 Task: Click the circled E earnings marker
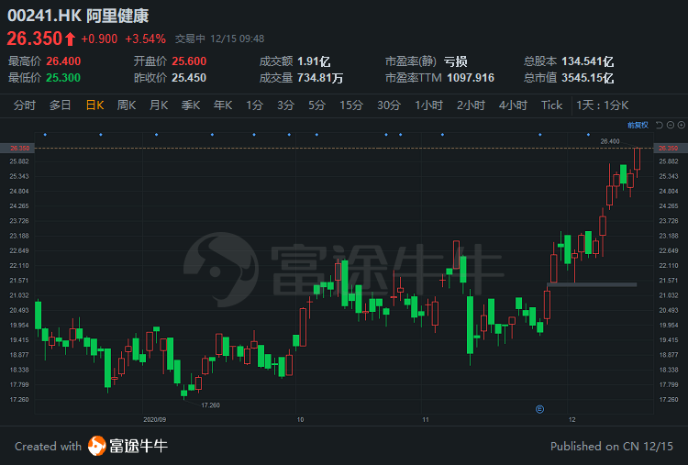click(x=539, y=409)
